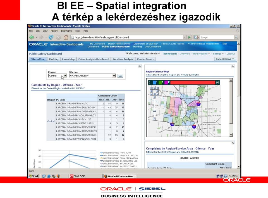Zoom out the map with the minus button
The width and height of the screenshot is (268, 198).
tap(154, 118)
